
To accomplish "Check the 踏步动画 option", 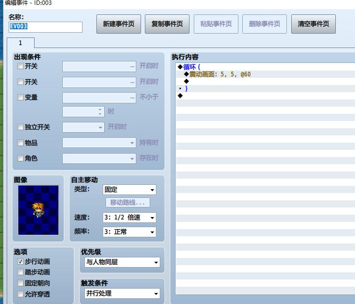I will 20,272.
